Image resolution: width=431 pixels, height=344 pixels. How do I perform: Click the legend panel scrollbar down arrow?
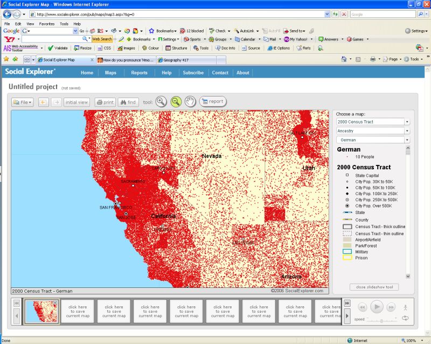[408, 276]
